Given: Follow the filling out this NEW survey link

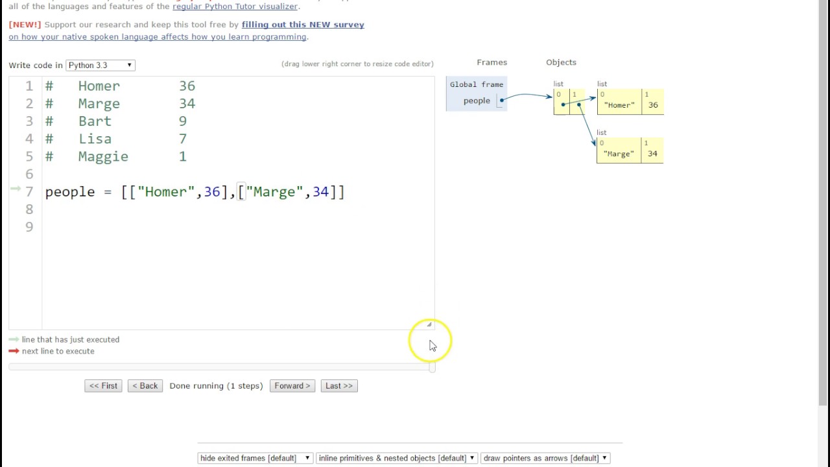Looking at the screenshot, I should (x=303, y=25).
